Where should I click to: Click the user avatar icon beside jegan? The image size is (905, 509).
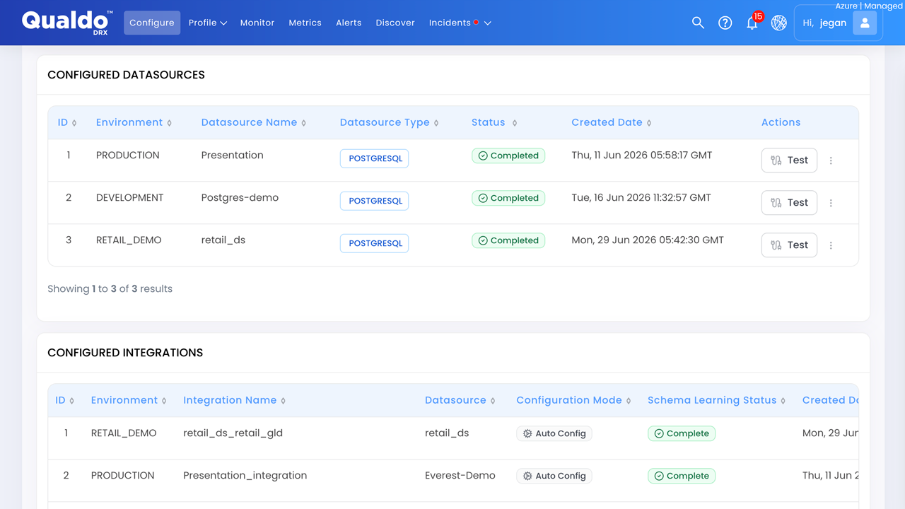tap(865, 23)
